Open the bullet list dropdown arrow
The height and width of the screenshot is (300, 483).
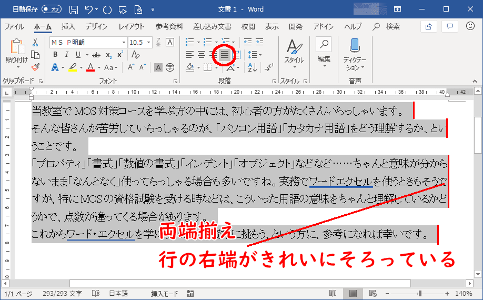(198, 42)
